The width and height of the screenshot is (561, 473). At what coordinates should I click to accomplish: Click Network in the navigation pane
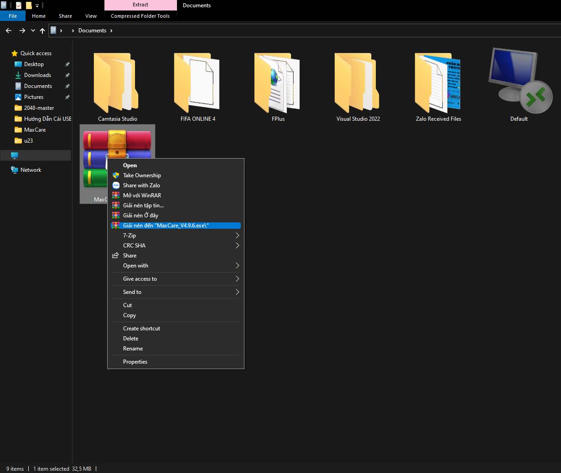[31, 170]
